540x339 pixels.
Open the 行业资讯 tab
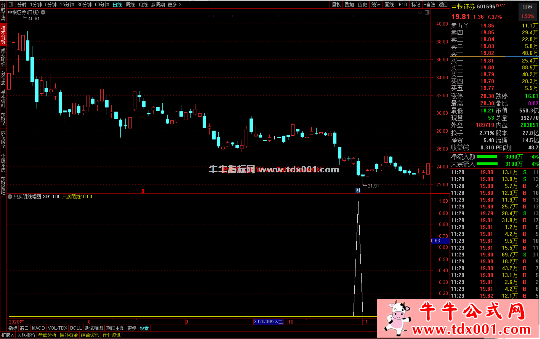coord(112,335)
